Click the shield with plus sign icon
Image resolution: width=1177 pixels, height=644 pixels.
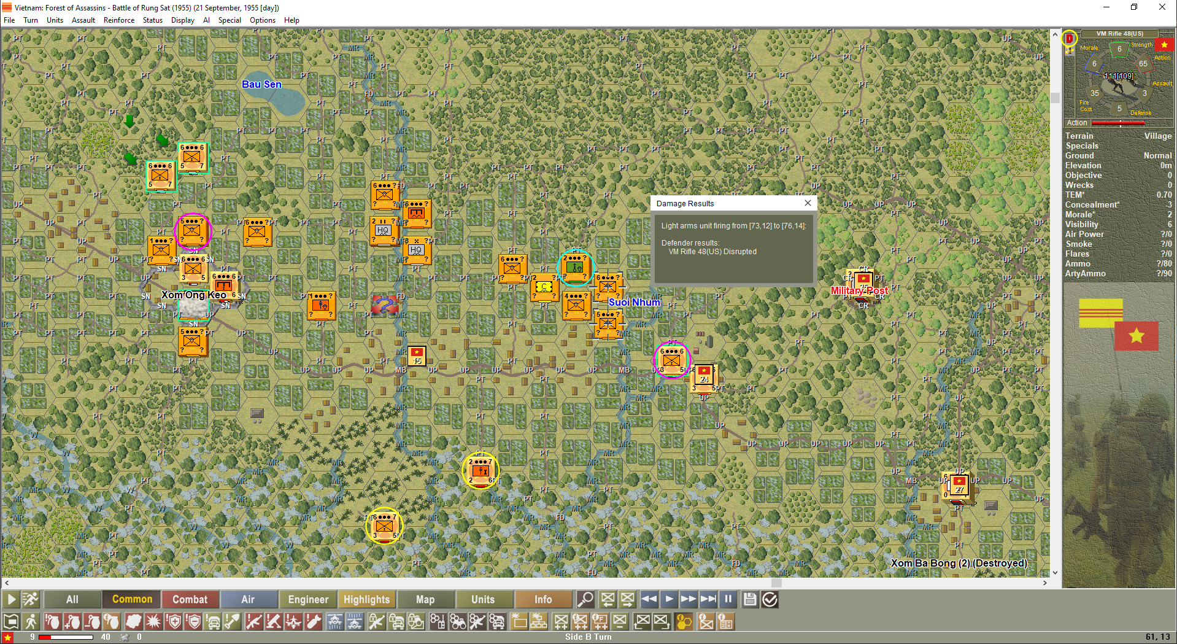tap(174, 622)
